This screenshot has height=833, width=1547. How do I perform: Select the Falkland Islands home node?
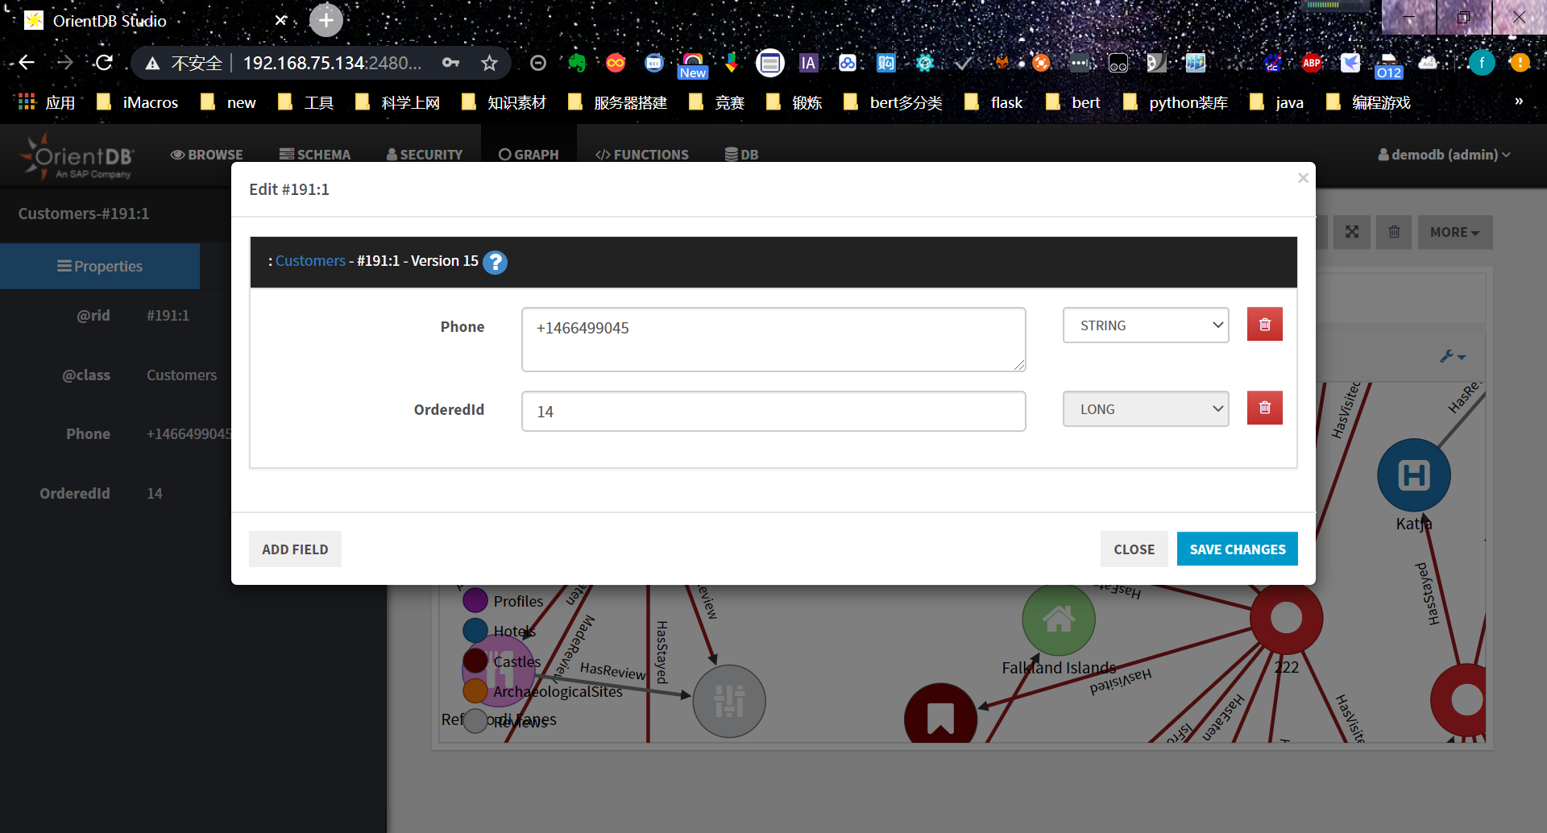(1059, 619)
